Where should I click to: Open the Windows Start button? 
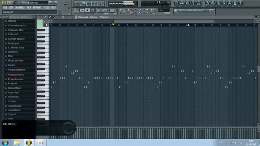coord(5,142)
